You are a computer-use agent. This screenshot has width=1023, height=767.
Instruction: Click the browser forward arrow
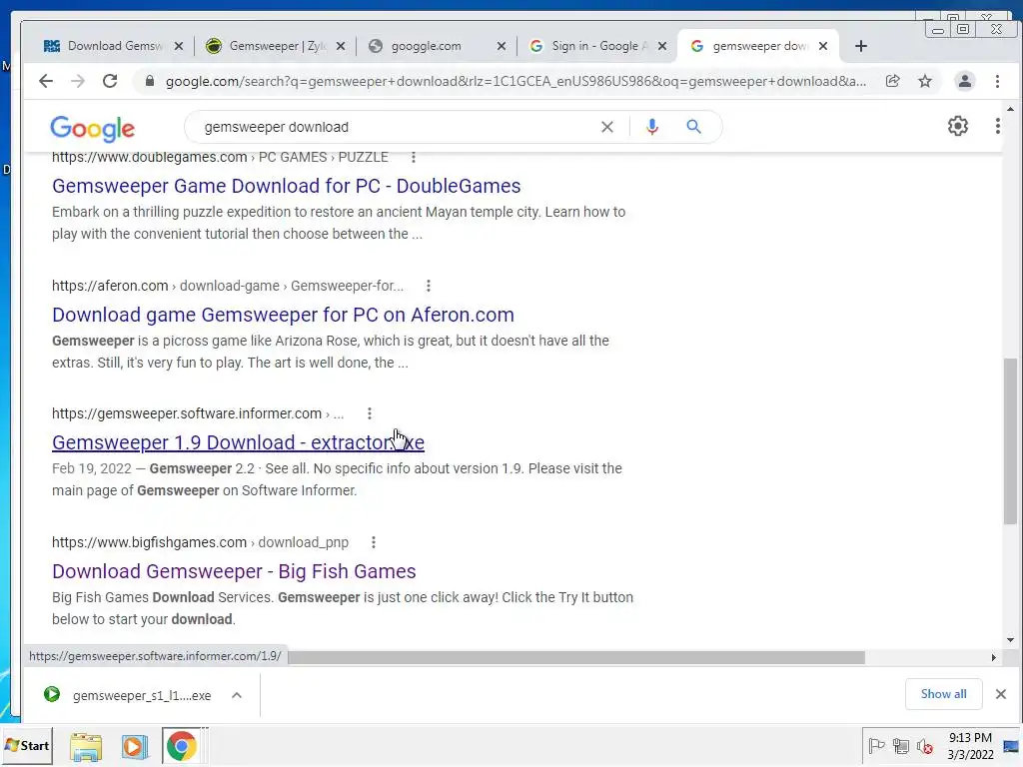78,82
